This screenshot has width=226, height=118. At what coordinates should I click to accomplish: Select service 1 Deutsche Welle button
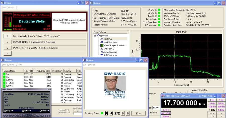point(8,36)
